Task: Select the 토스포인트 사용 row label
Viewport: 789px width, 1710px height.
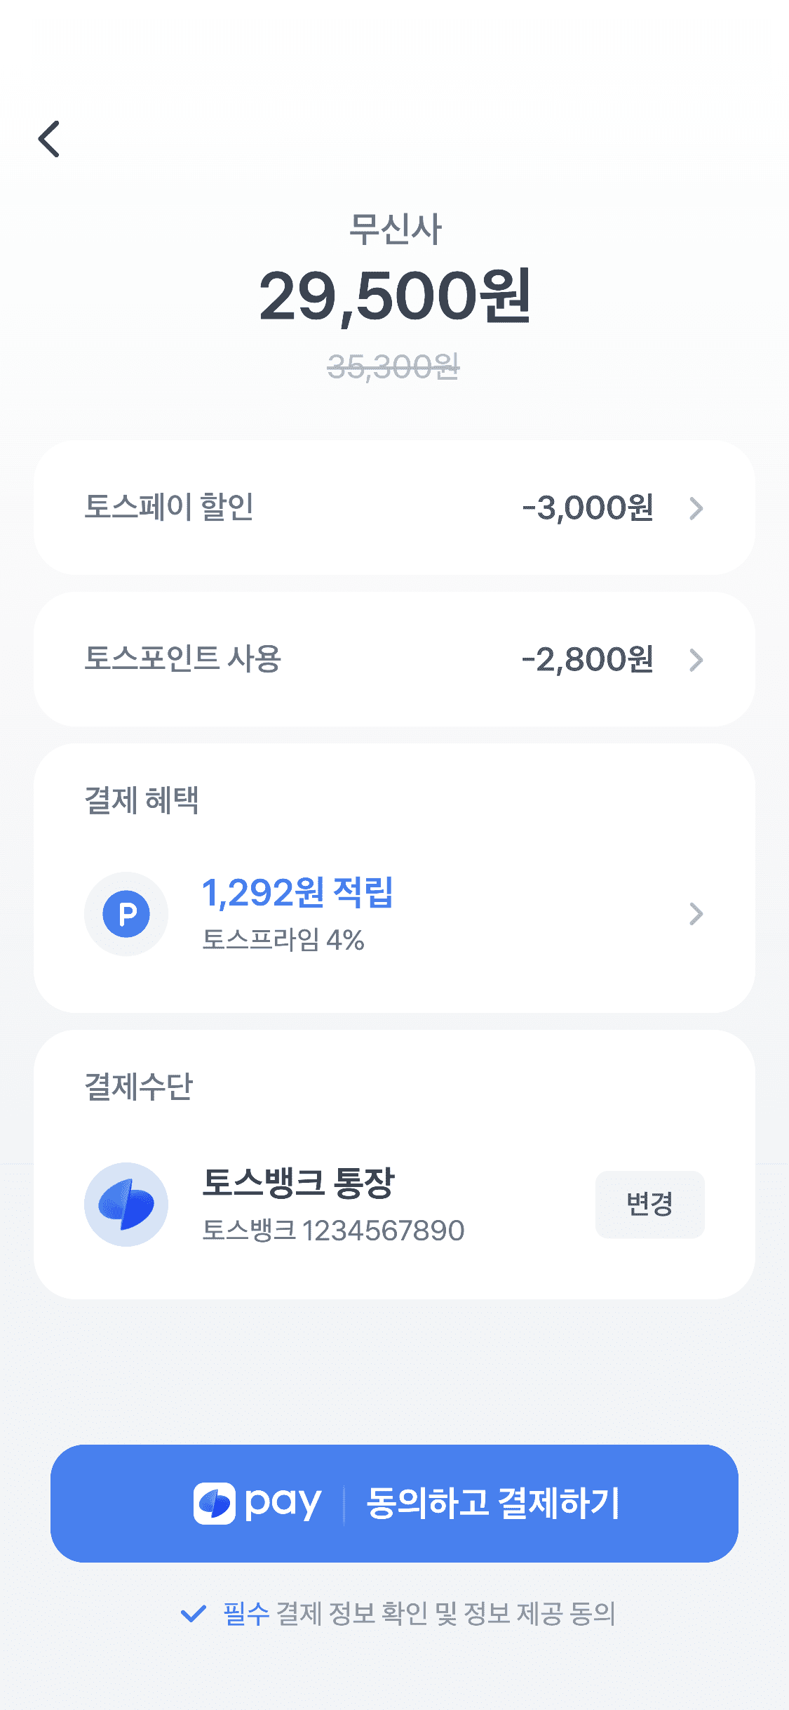Action: pos(182,658)
